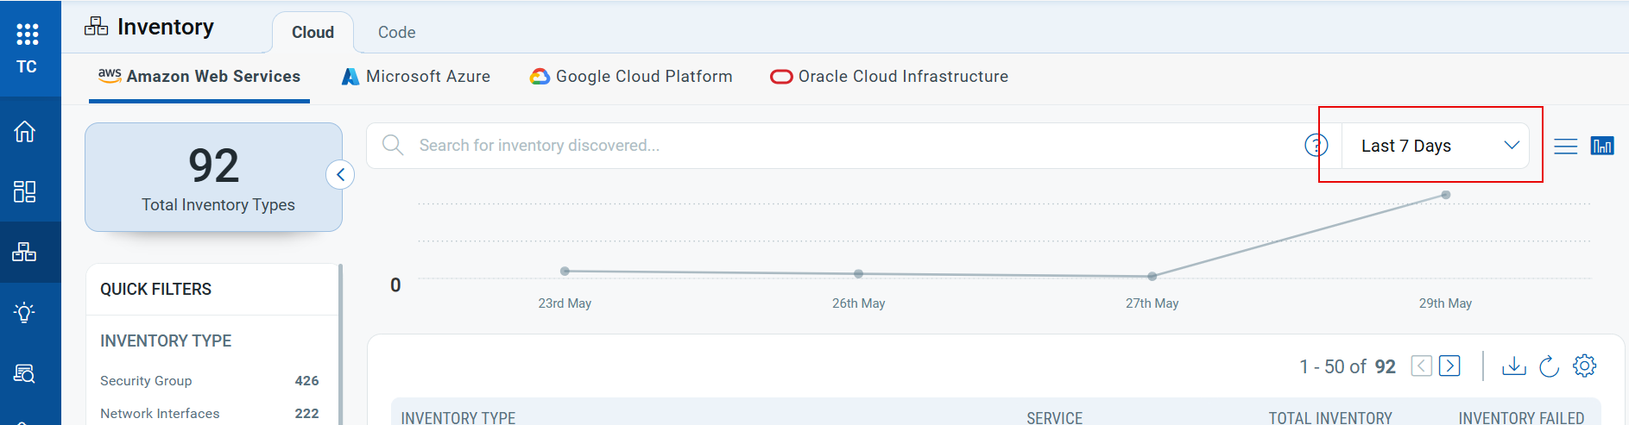Open the Dashboard sidebar icon
1629x425 pixels.
pos(25,191)
